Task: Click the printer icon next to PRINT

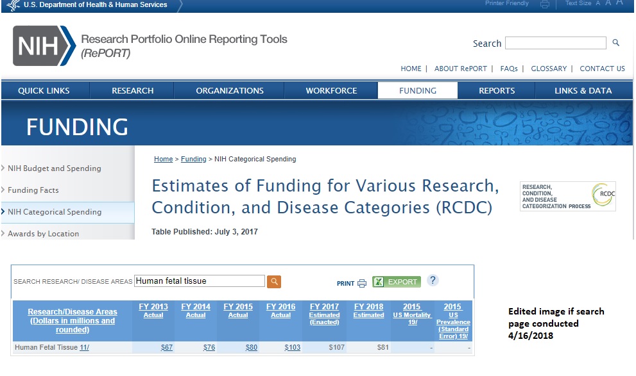Action: 362,283
